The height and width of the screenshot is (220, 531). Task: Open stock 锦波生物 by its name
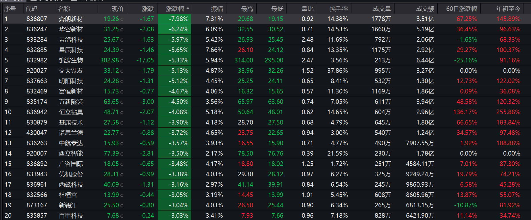71,60
